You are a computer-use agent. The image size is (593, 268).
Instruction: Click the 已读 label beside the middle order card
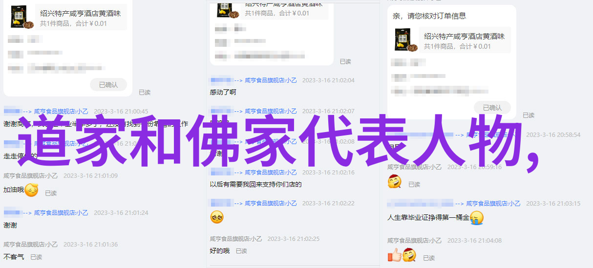point(345,61)
